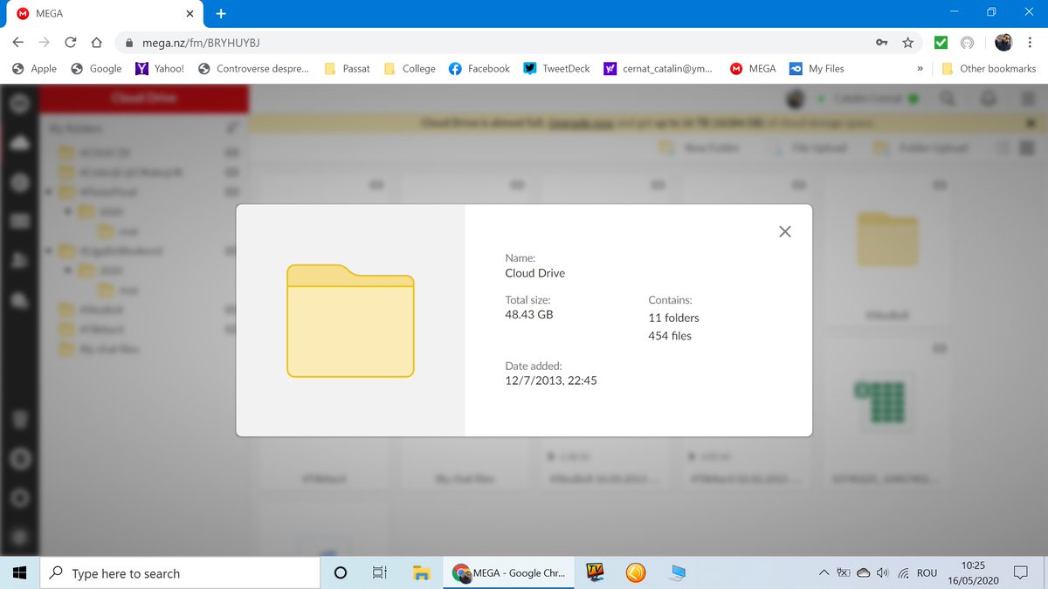Image resolution: width=1048 pixels, height=589 pixels.
Task: Open a new browser tab
Action: [x=221, y=13]
